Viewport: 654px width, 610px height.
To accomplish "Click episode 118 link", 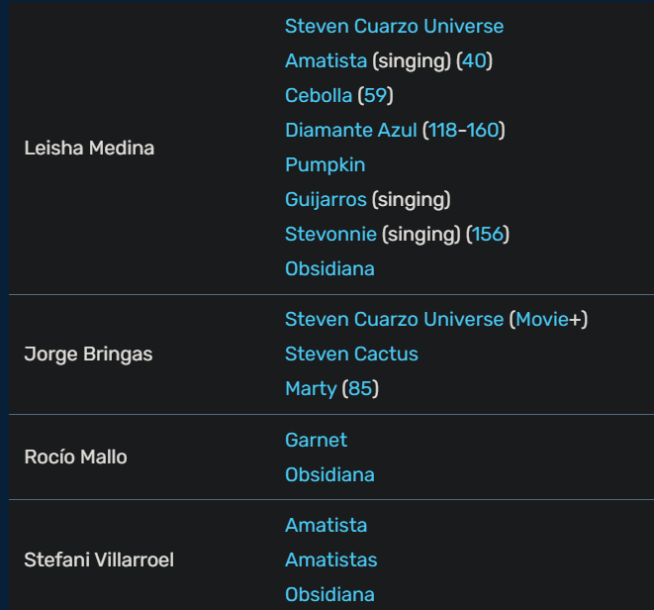I will coord(444,131).
